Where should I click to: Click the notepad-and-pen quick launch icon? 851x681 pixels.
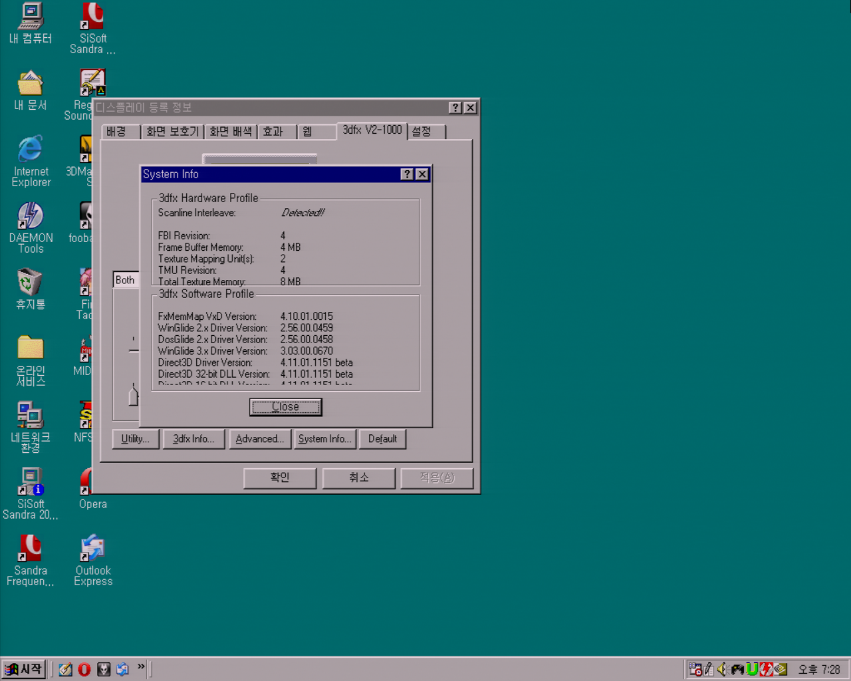click(65, 670)
